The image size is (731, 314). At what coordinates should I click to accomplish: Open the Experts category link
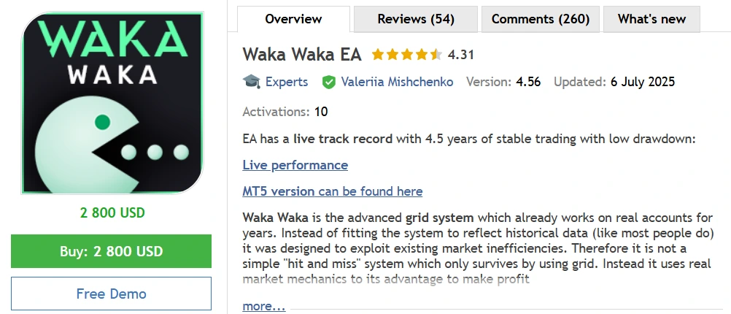pos(287,82)
